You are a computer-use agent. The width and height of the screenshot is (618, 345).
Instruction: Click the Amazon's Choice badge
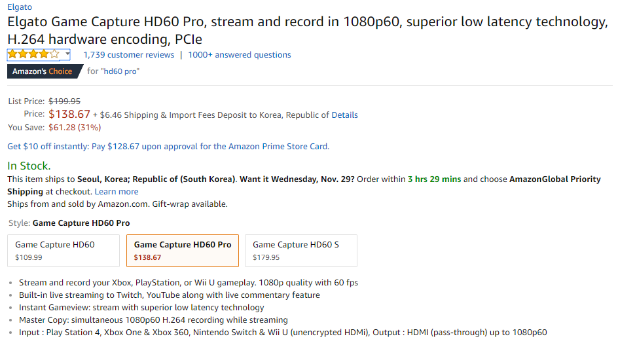tap(43, 71)
